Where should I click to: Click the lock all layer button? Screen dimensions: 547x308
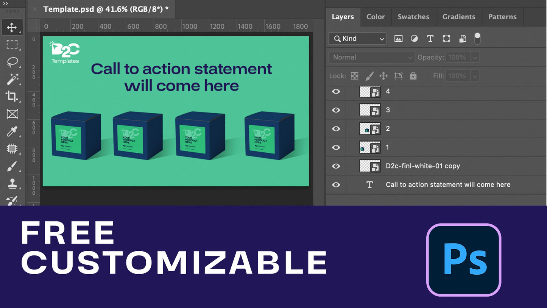click(x=413, y=76)
